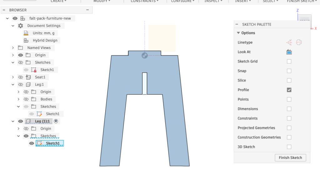
Task: Click the Document Settings gear icon
Action: [20, 26]
